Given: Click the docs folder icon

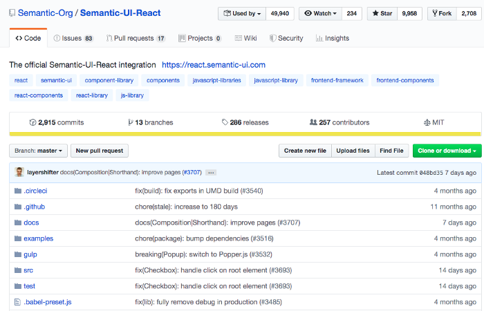Looking at the screenshot, I should [18, 223].
